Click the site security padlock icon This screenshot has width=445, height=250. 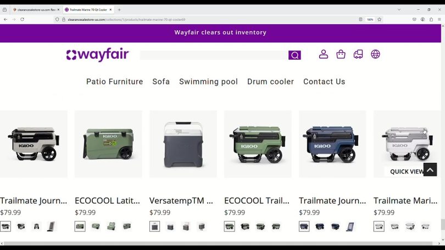coord(64,20)
